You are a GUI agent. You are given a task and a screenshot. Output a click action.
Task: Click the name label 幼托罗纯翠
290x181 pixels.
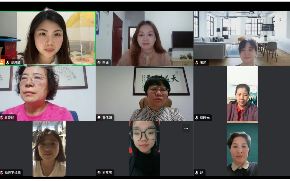13,173
